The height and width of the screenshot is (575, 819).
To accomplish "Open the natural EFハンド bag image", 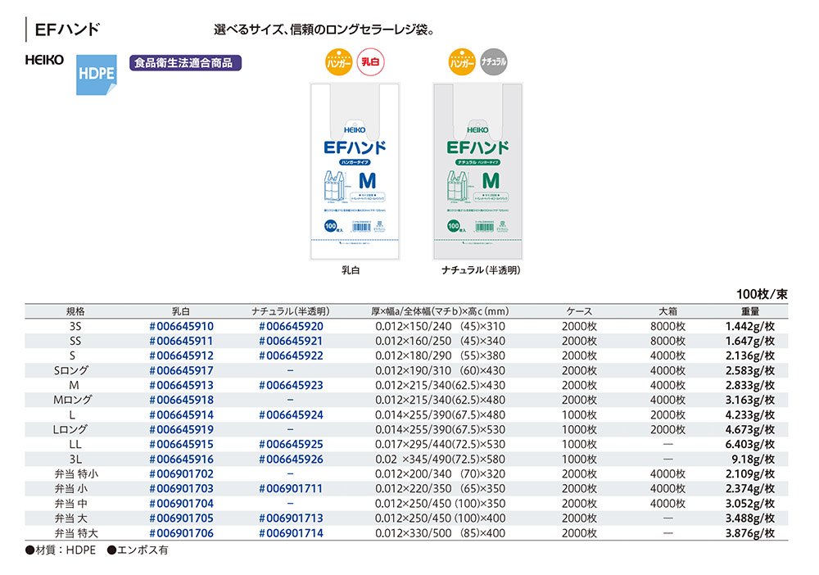I will (x=478, y=171).
